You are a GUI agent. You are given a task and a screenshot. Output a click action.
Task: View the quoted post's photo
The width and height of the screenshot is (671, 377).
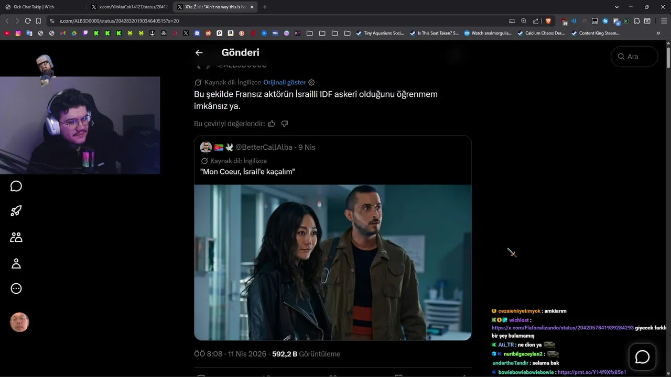coord(333,262)
